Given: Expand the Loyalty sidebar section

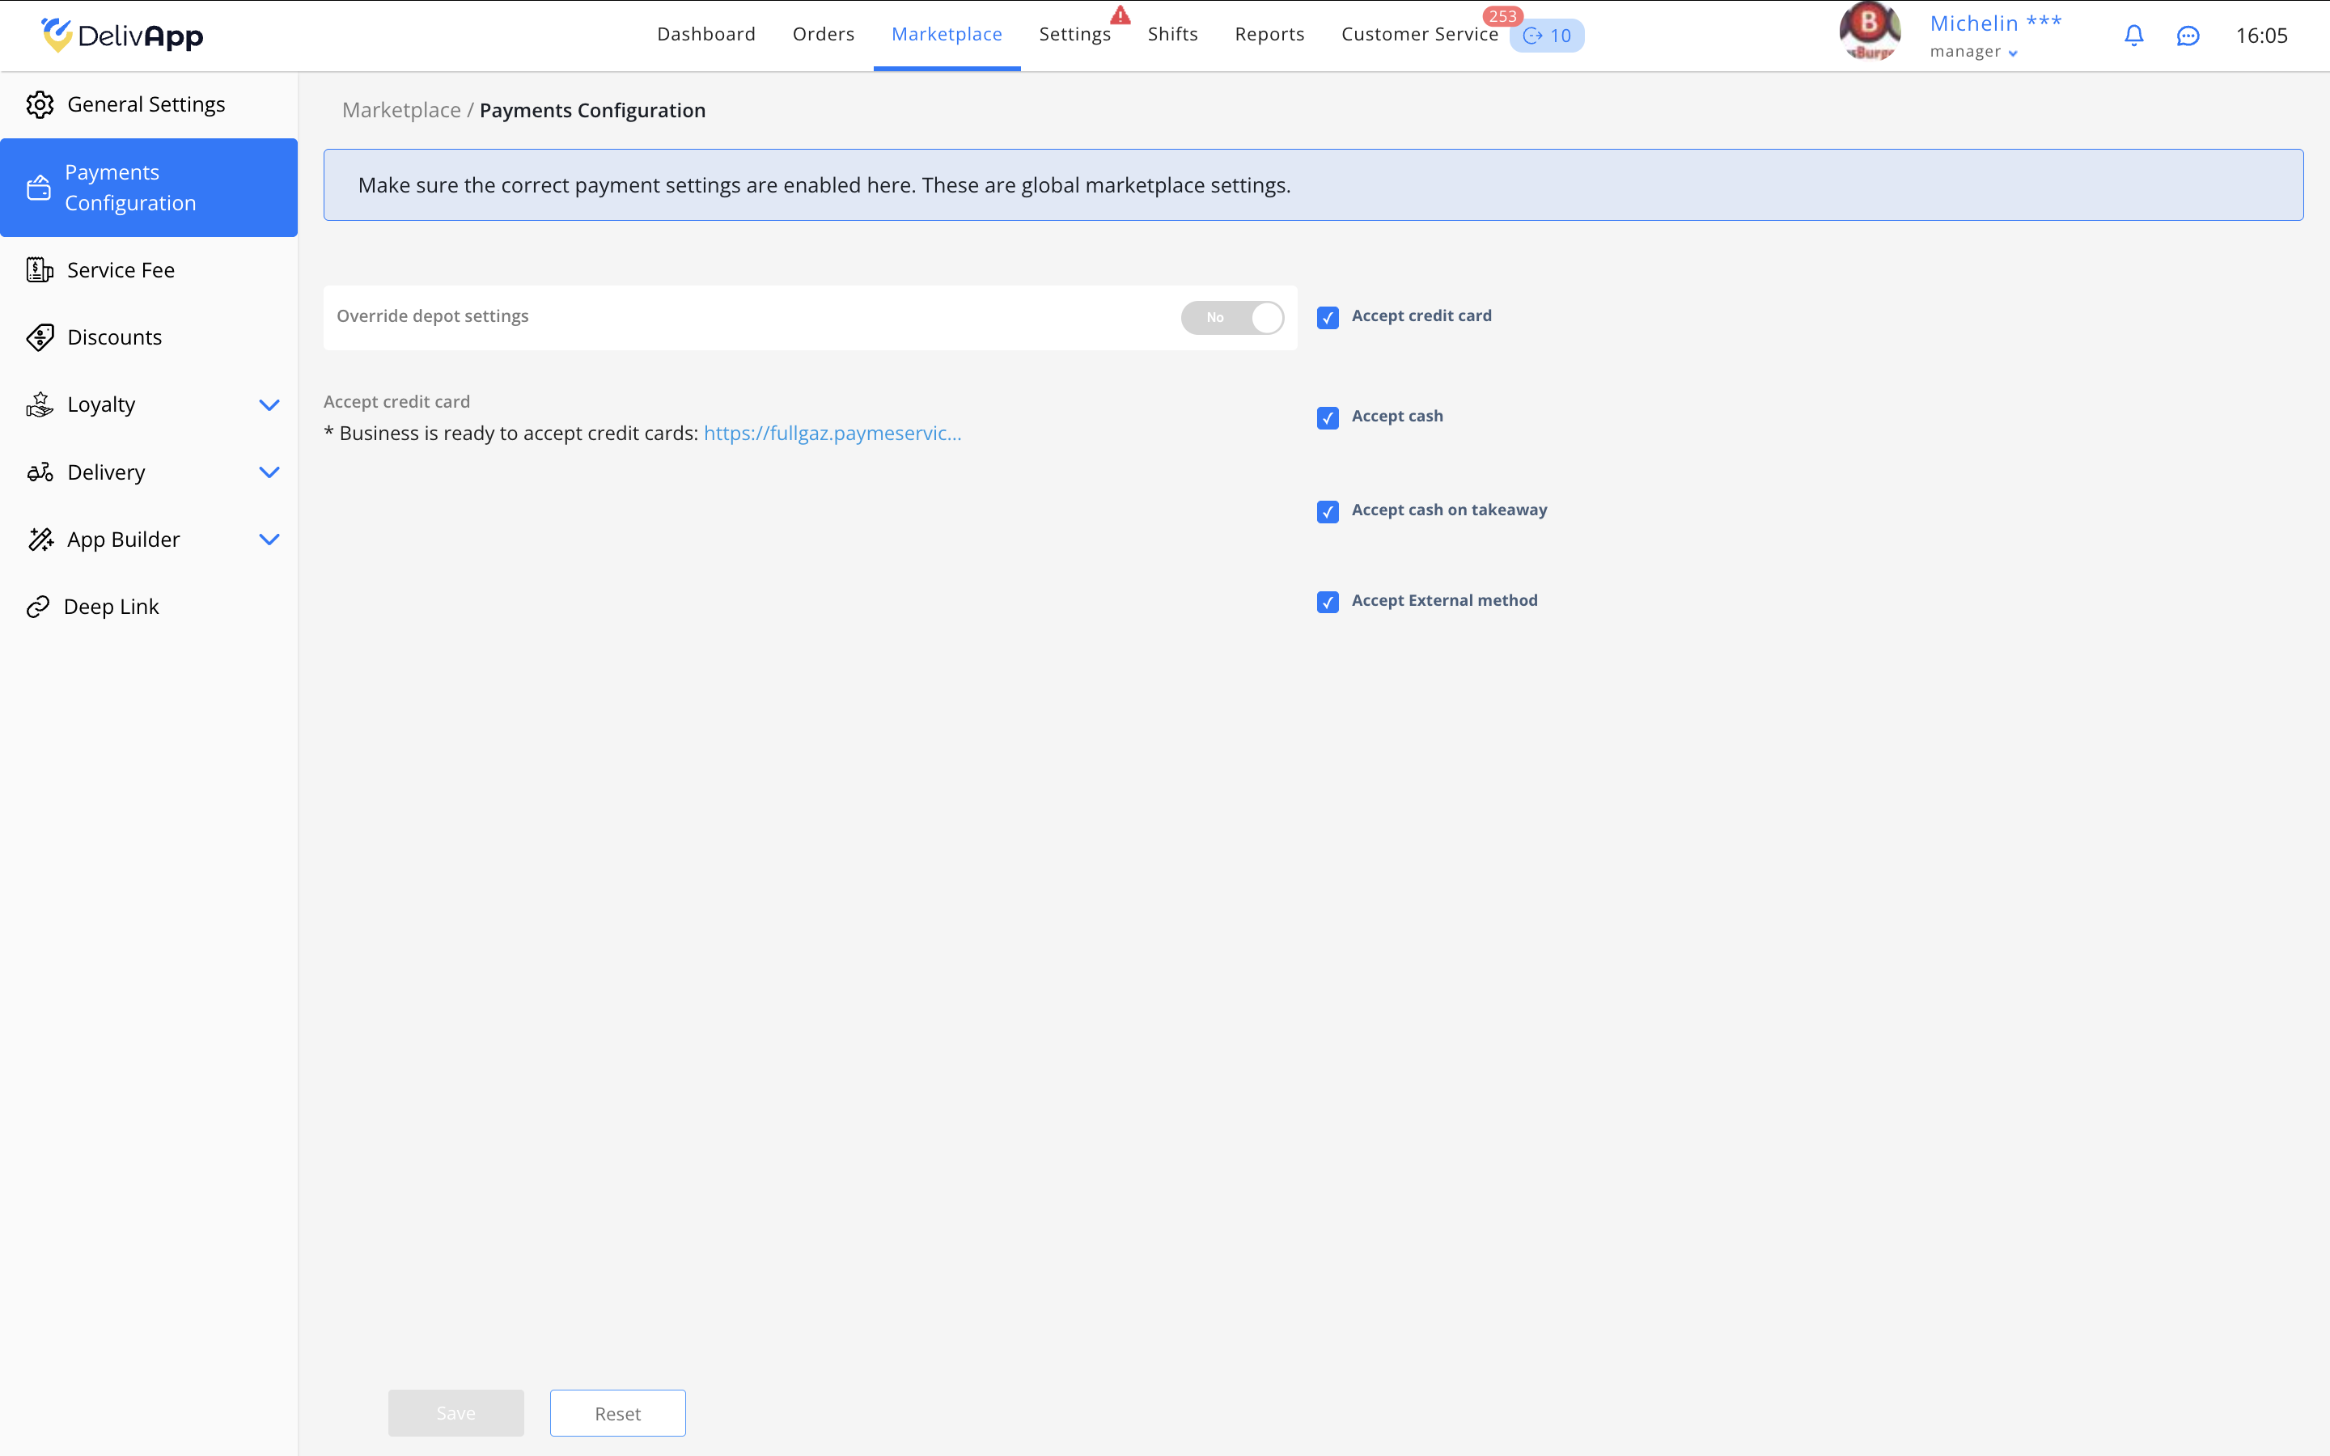Looking at the screenshot, I should (x=269, y=405).
